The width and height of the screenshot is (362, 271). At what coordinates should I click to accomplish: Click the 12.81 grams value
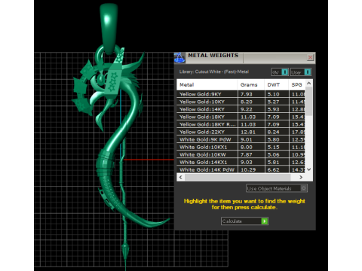[248, 132]
